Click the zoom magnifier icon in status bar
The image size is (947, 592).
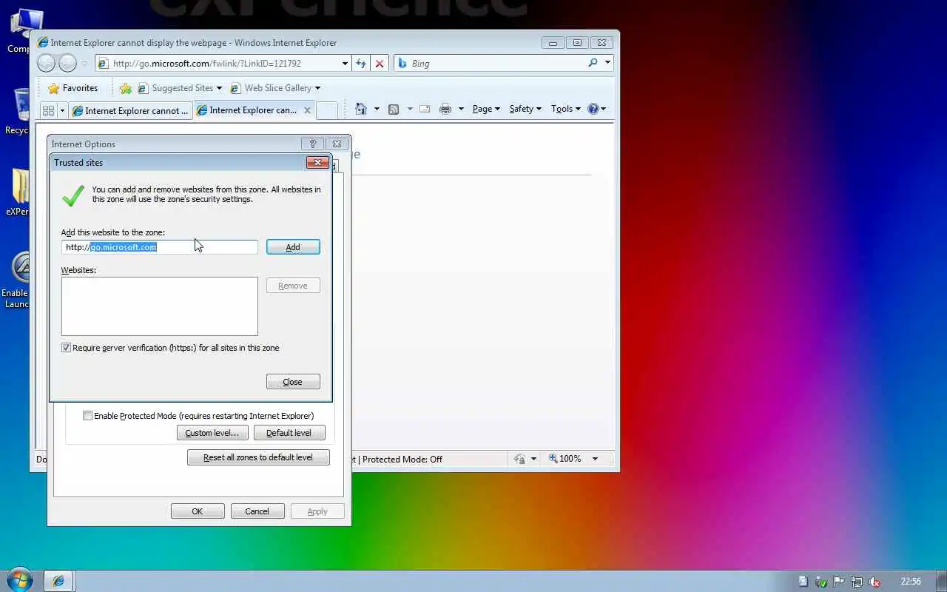point(553,459)
